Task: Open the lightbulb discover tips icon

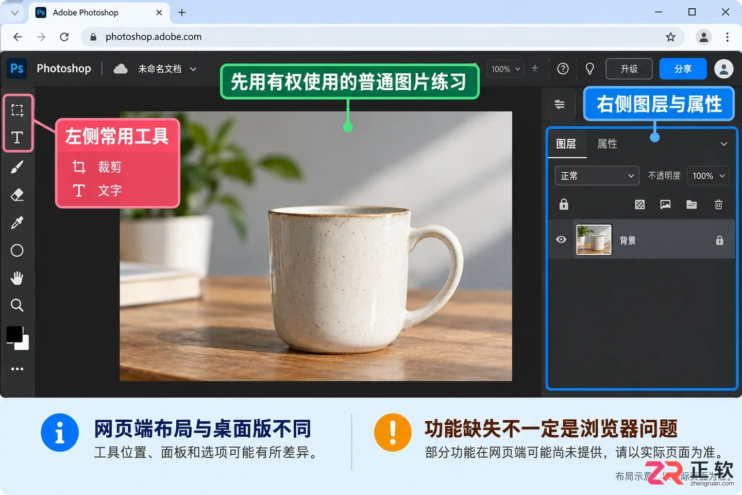Action: [590, 69]
